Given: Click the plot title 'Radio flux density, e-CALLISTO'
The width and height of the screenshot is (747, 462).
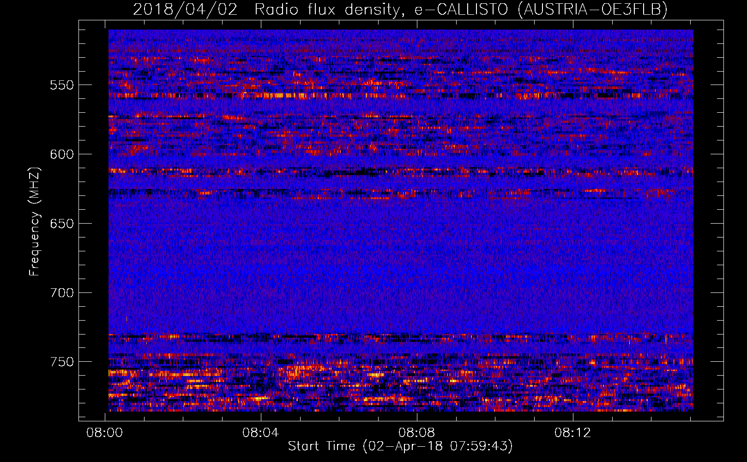Looking at the screenshot, I should [x=381, y=9].
